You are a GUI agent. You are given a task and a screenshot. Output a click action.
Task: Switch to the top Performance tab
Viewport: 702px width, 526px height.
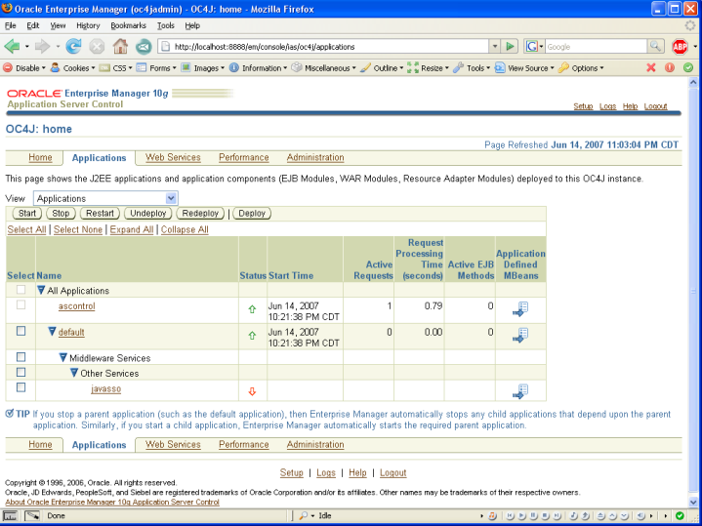pyautogui.click(x=243, y=157)
